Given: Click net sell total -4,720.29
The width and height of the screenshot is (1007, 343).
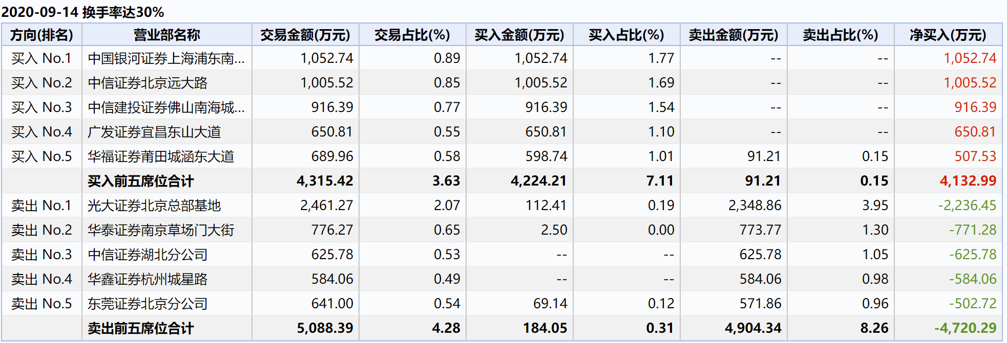Looking at the screenshot, I should click(966, 328).
